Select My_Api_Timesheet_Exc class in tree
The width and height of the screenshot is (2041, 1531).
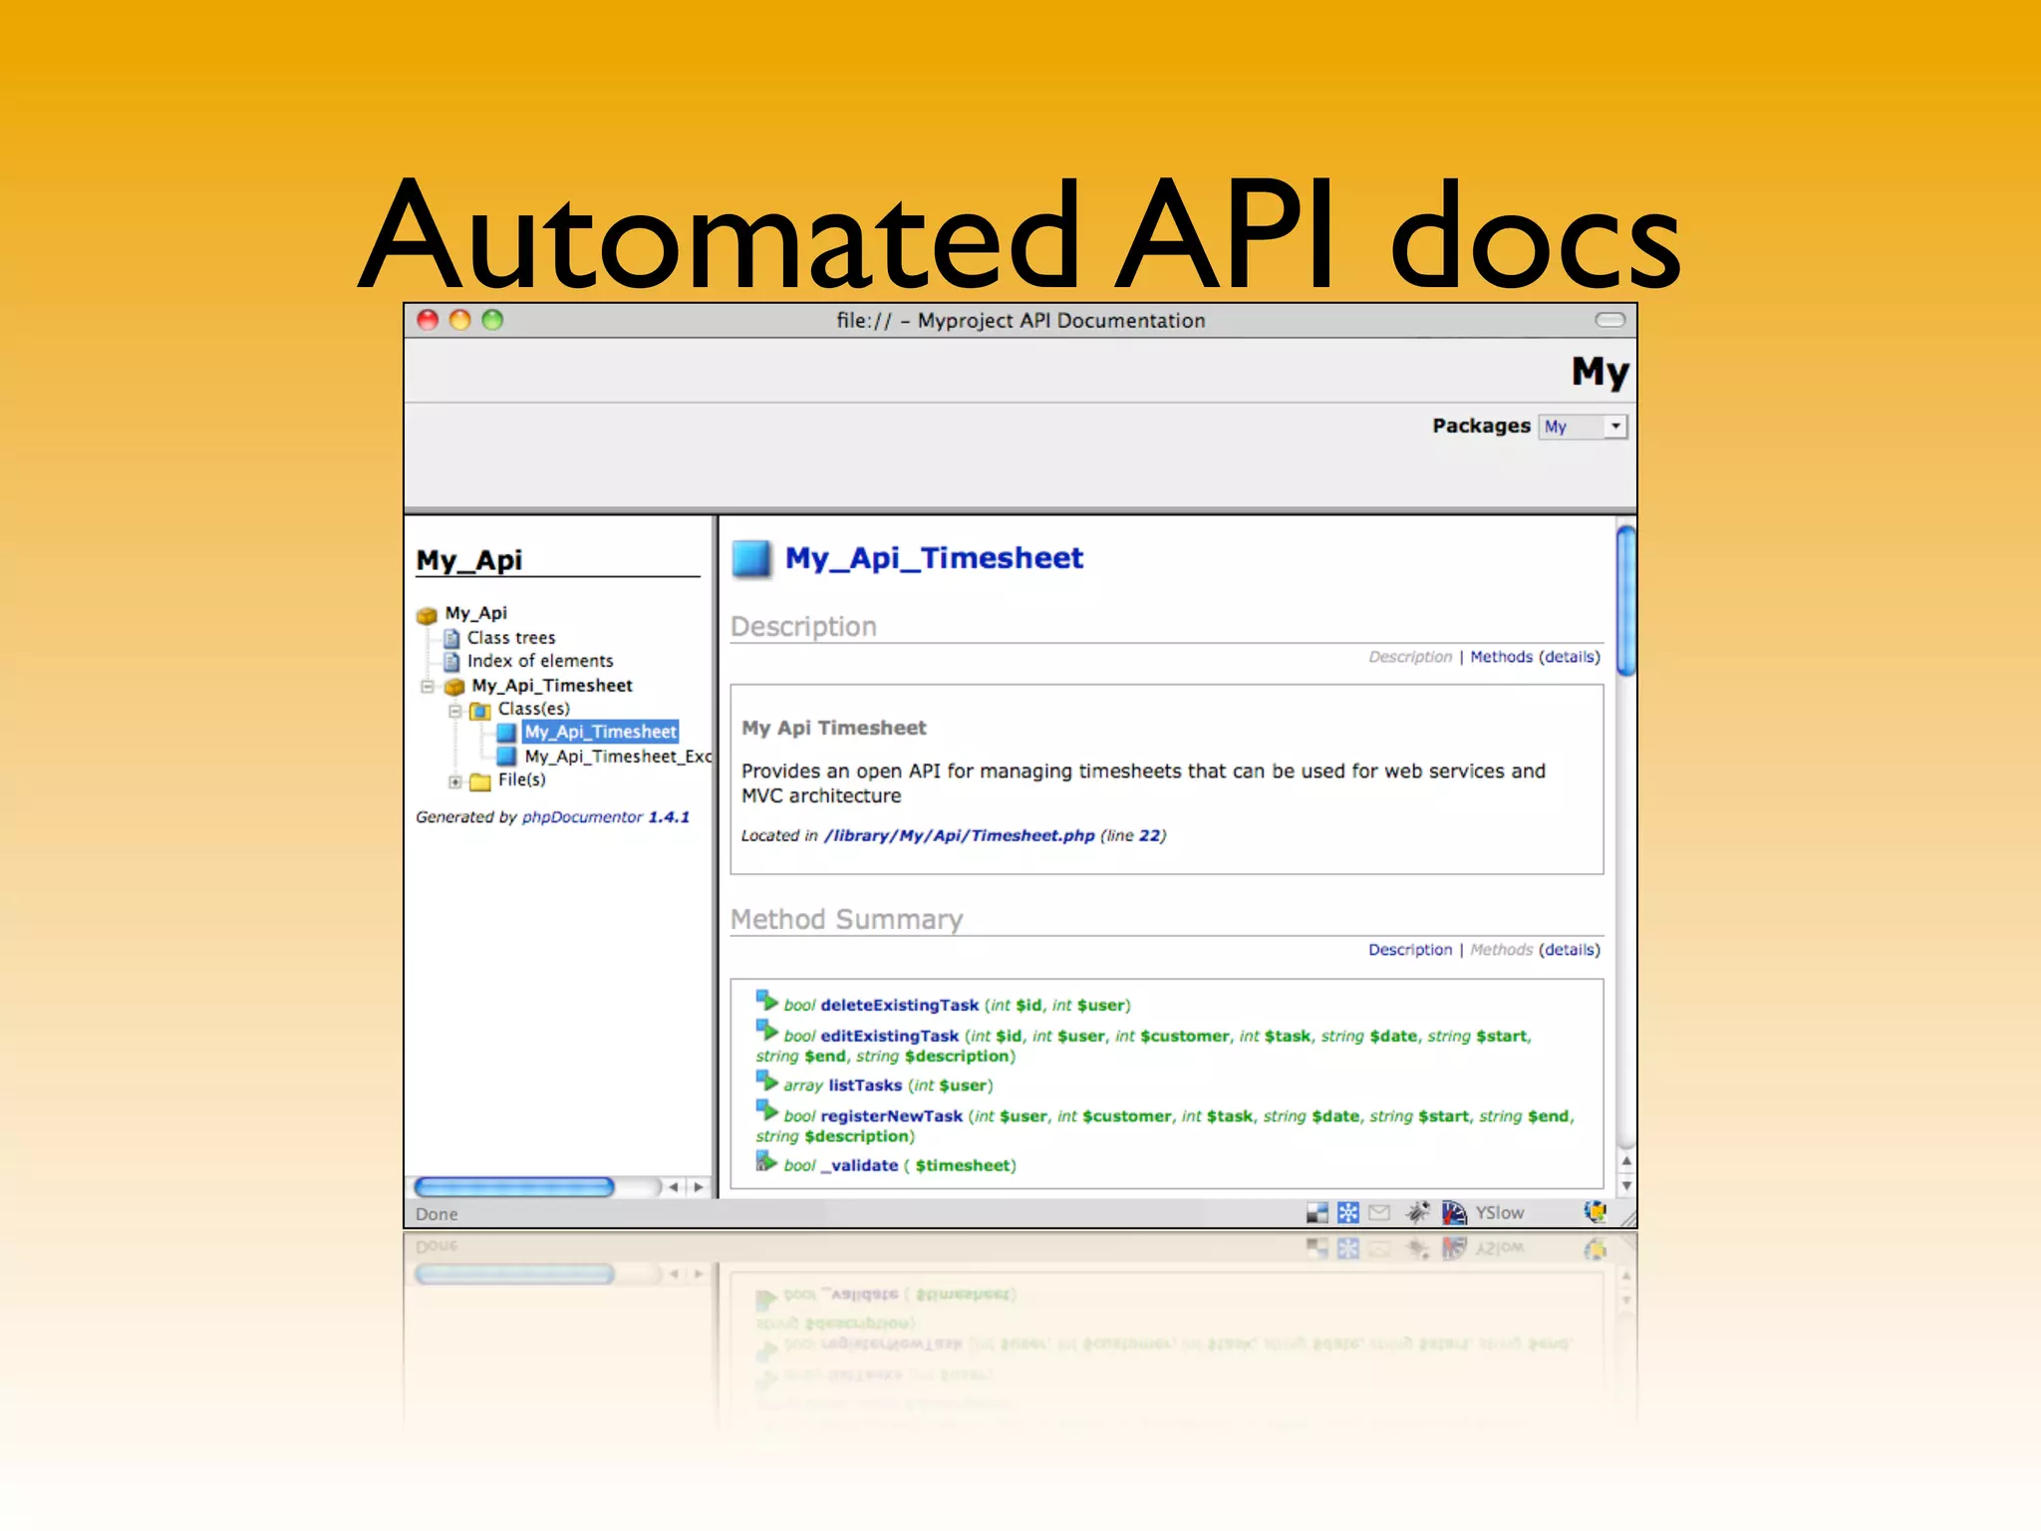618,757
